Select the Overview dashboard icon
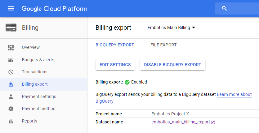Viewport: 259px width, 133px height. (11, 47)
